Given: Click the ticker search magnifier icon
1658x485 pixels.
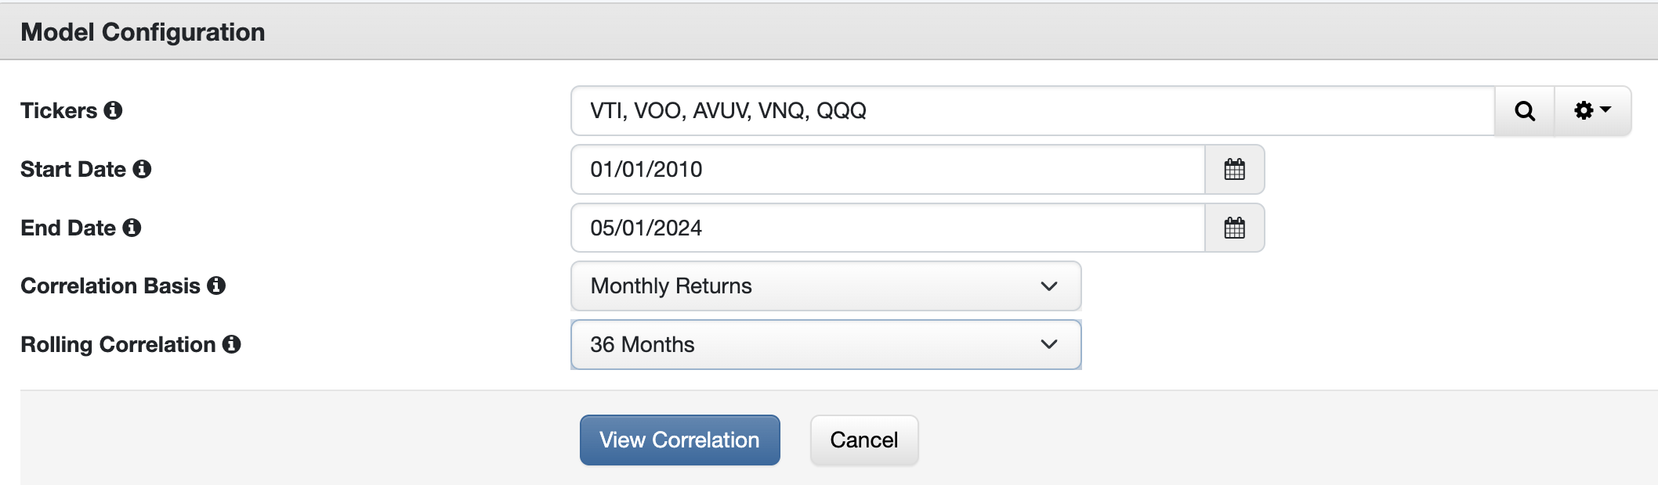Looking at the screenshot, I should click(1524, 111).
